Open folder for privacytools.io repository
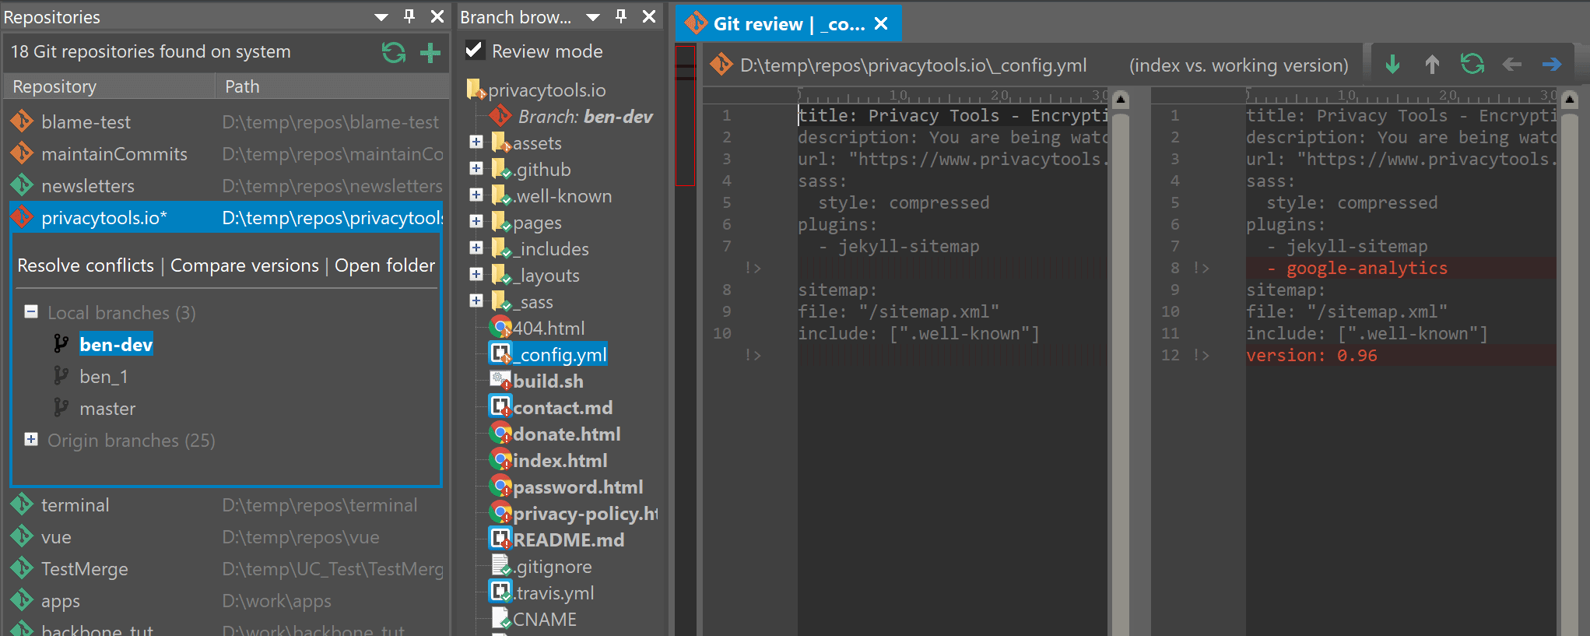The height and width of the screenshot is (636, 1590). [384, 265]
